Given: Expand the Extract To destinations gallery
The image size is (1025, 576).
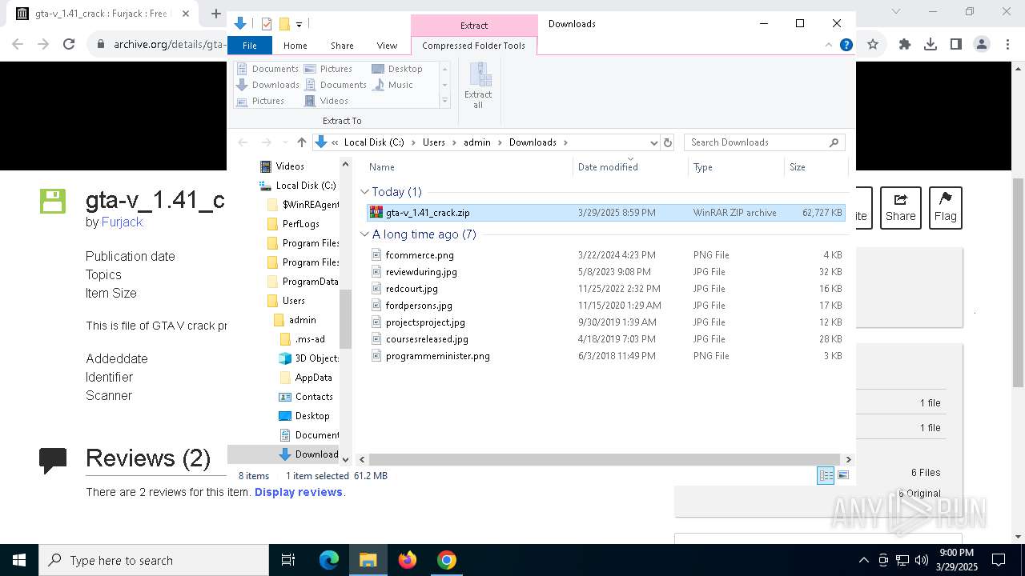Looking at the screenshot, I should coord(444,101).
